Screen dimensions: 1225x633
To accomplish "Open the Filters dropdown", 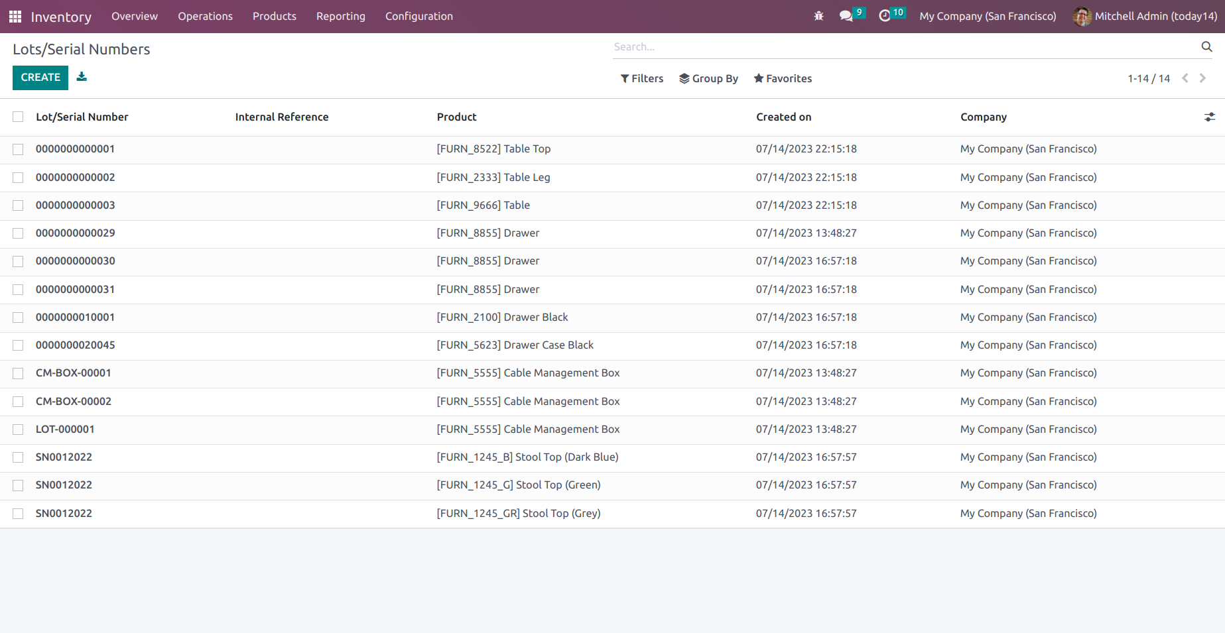I will (x=641, y=78).
